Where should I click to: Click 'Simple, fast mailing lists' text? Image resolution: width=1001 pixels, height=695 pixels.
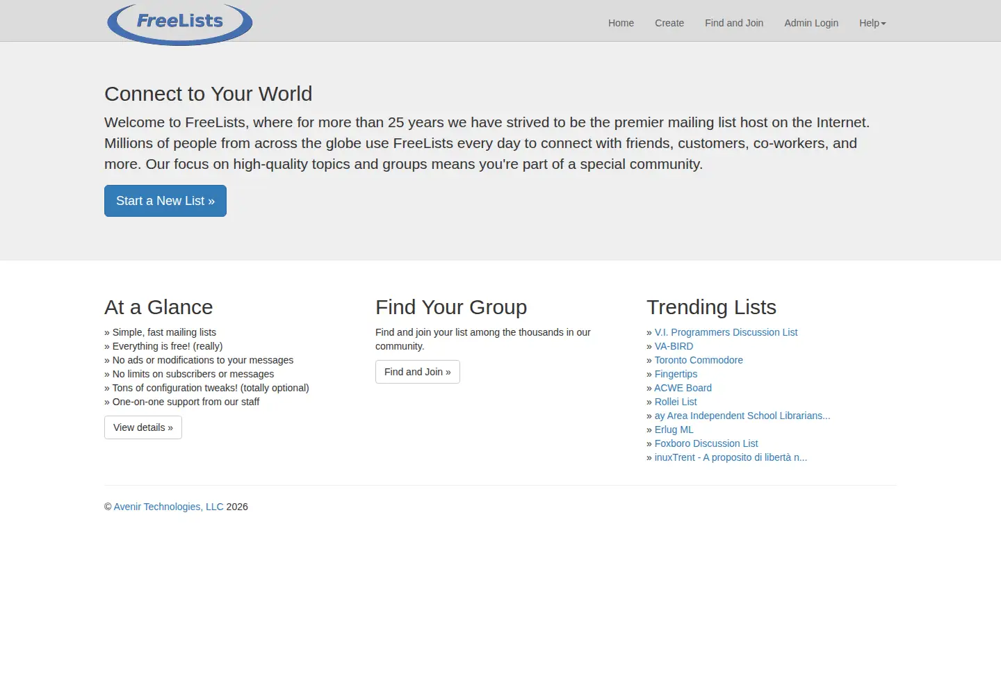(164, 332)
